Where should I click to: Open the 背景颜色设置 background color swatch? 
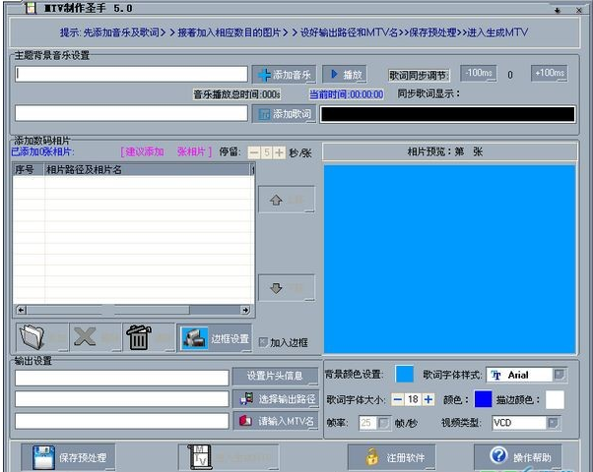click(x=404, y=375)
